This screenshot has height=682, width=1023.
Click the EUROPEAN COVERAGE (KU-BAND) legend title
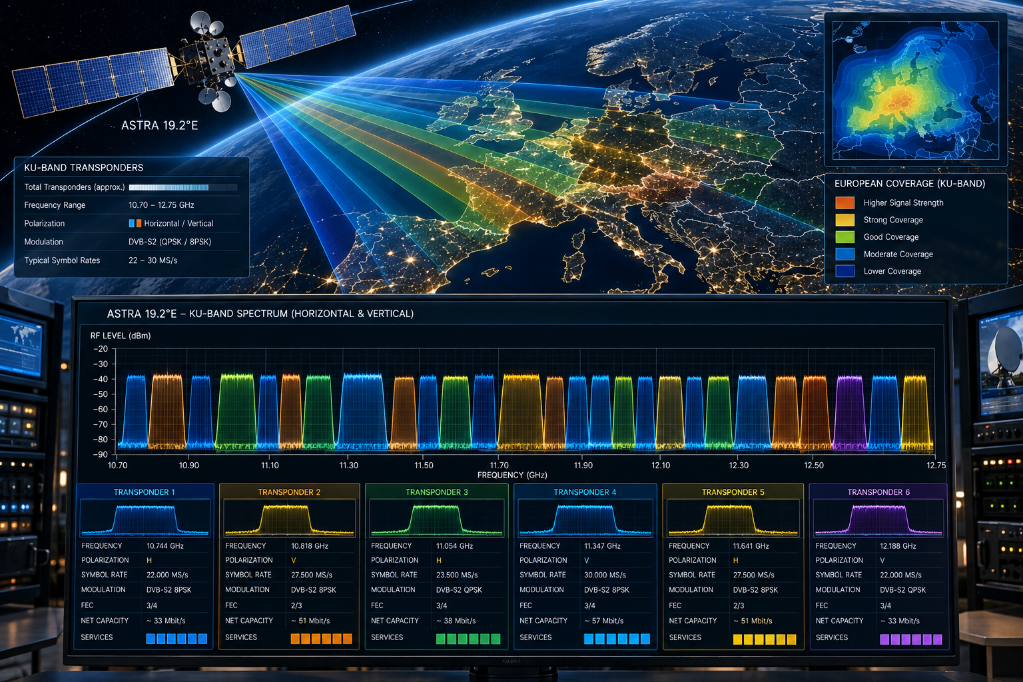[x=910, y=184]
